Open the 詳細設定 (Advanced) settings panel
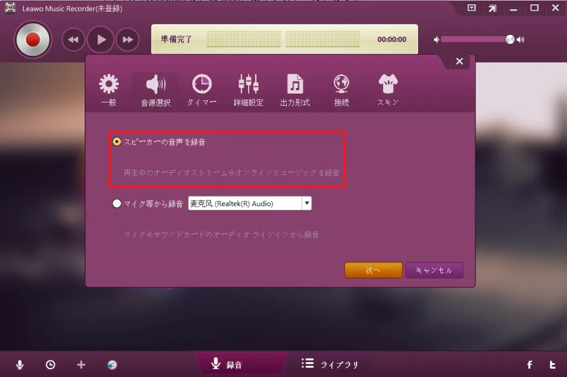Viewport: 567px width, 377px height. (x=248, y=89)
